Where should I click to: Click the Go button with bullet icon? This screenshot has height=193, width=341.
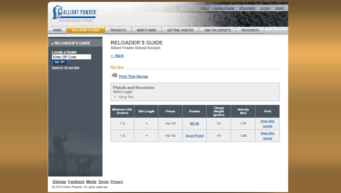coord(60,62)
